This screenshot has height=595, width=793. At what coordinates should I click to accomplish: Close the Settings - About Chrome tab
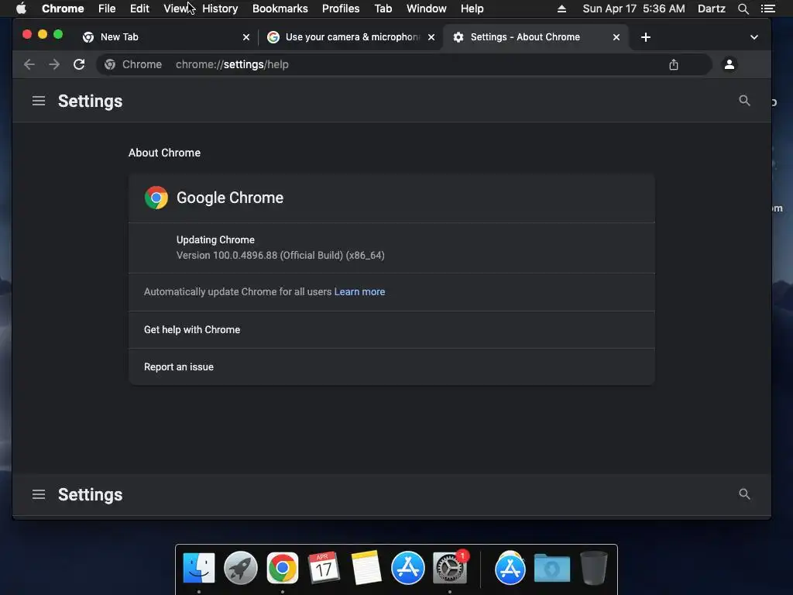pos(616,37)
